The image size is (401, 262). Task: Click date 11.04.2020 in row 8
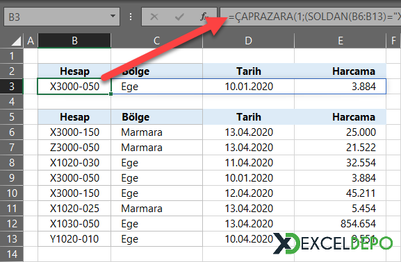[249, 163]
